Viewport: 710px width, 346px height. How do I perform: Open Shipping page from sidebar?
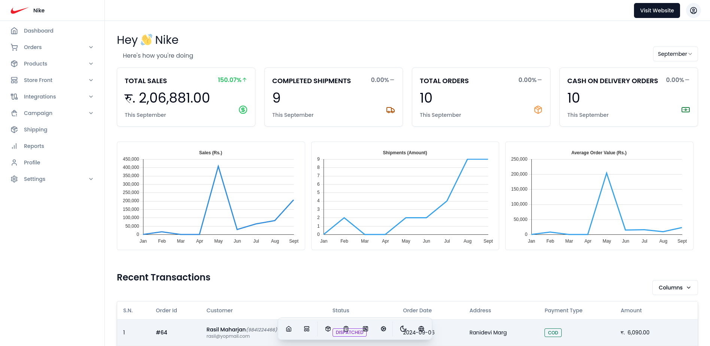(x=36, y=130)
